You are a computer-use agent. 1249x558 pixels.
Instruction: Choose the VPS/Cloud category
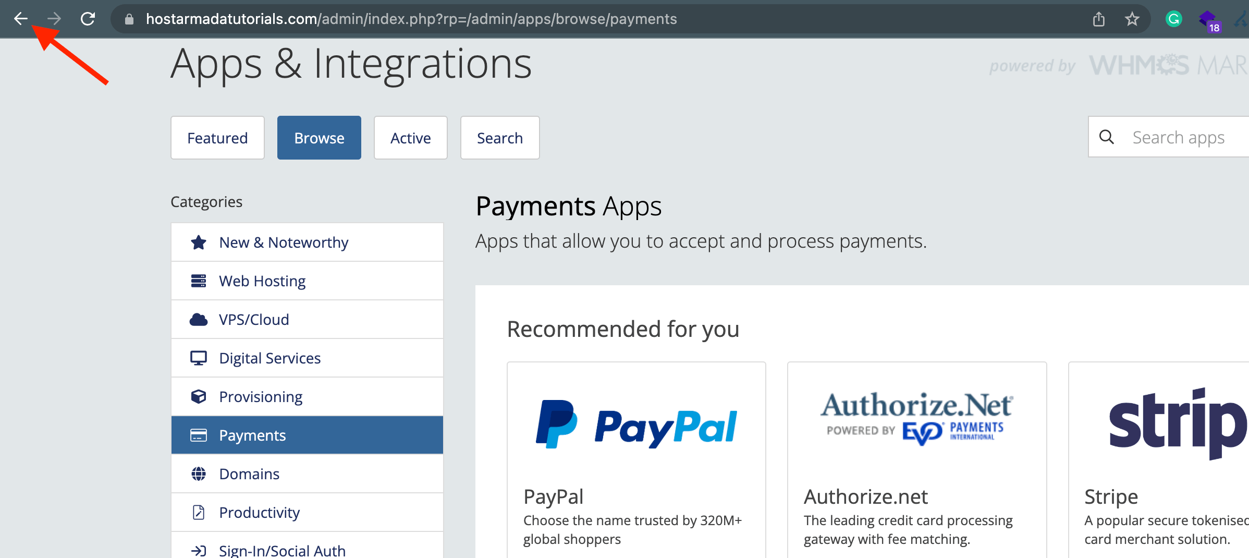[x=307, y=320]
